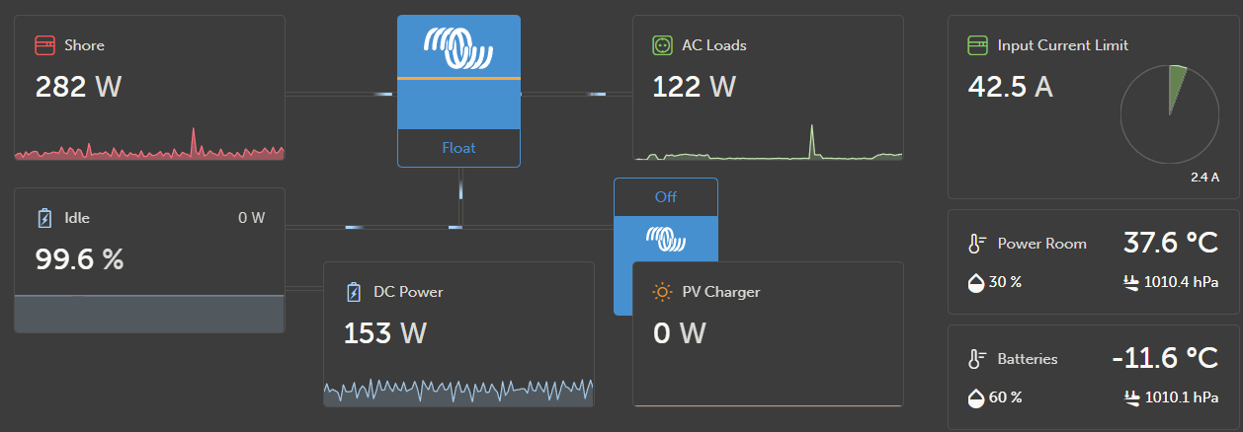Click the Shore power icon

pos(44,45)
